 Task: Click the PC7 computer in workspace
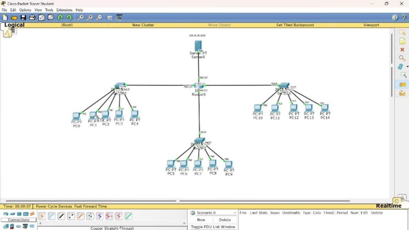198,164
